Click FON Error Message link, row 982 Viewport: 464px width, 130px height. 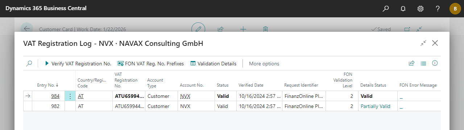[x=401, y=107]
